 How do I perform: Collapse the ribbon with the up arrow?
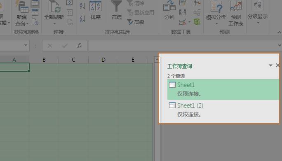(x=279, y=33)
